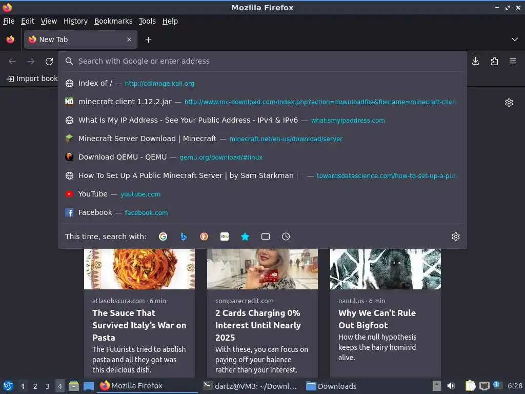The image size is (525, 394).
Task: Choose the Download QEMU suggestion
Action: click(262, 157)
